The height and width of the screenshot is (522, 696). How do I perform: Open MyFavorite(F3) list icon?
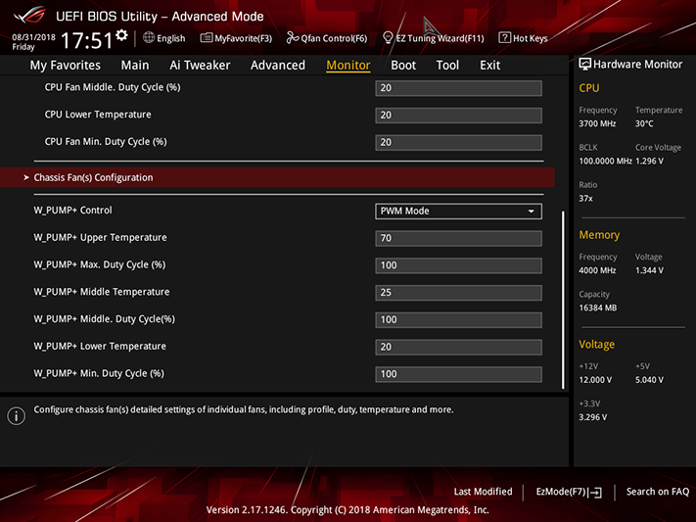click(206, 38)
